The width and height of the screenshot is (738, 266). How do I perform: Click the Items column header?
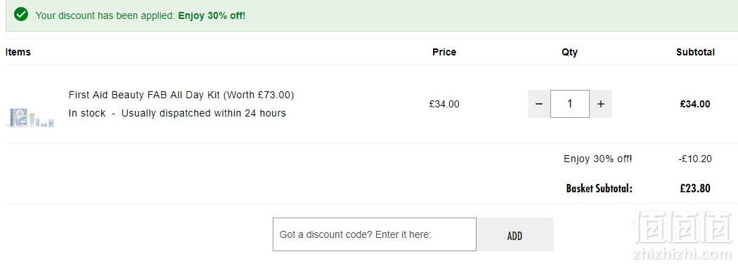coord(18,52)
